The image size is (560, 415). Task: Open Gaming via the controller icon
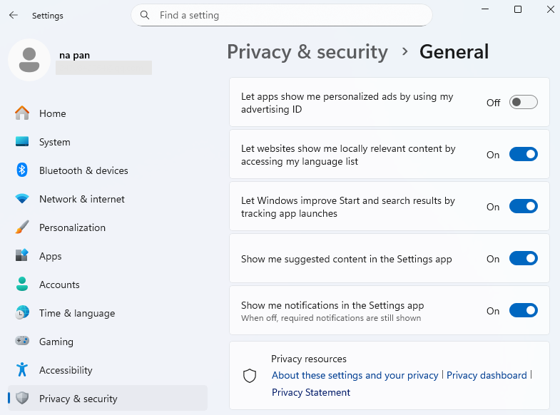click(22, 342)
